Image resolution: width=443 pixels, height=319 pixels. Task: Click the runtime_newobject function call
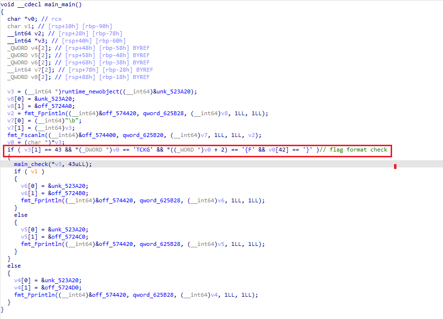91,91
